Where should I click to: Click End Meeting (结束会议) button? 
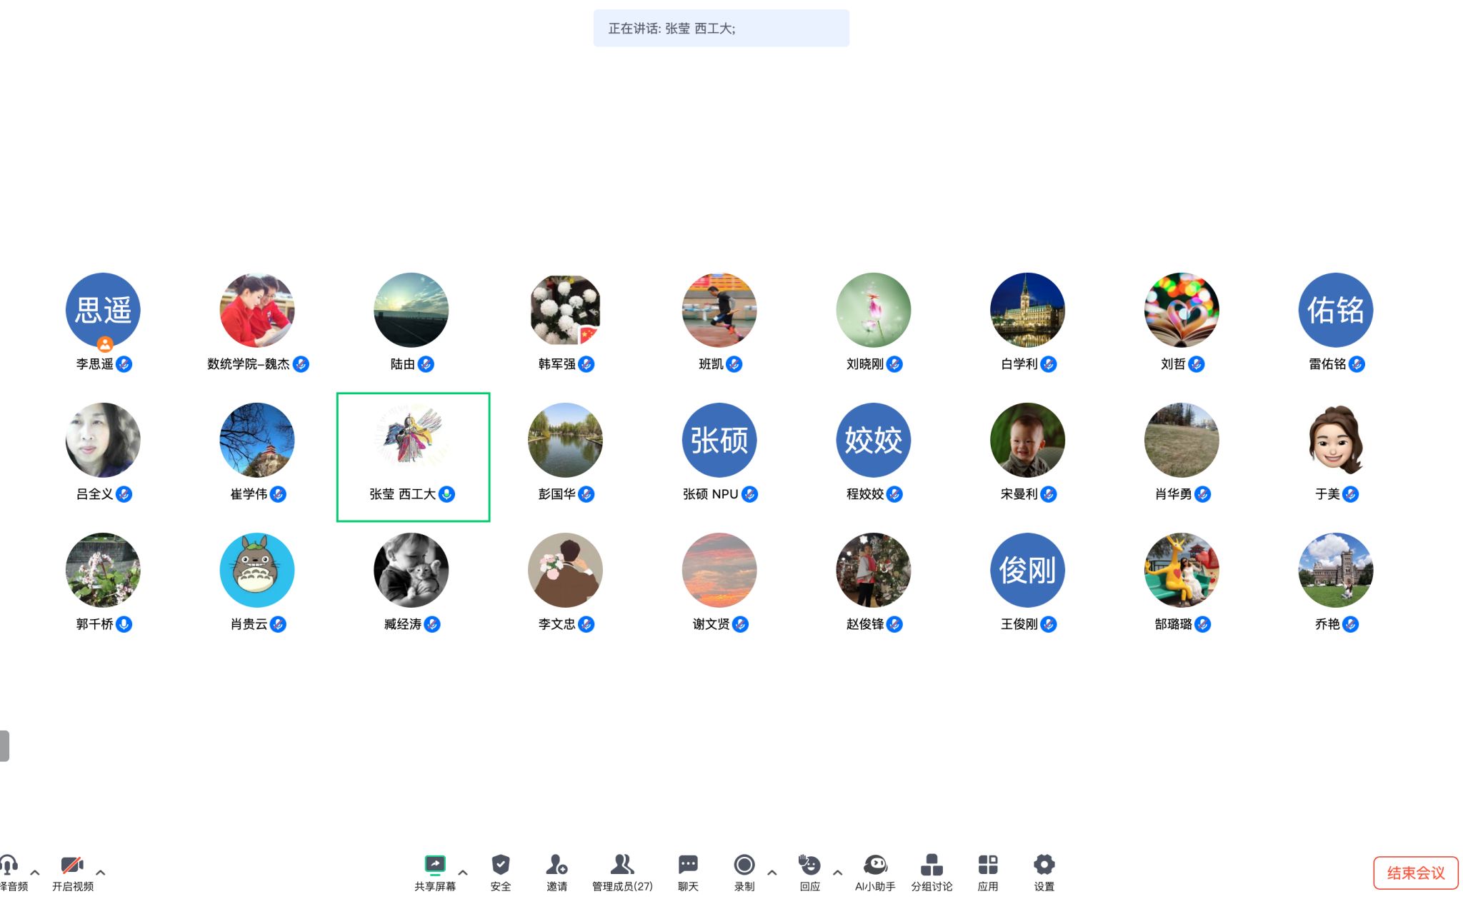[1415, 873]
